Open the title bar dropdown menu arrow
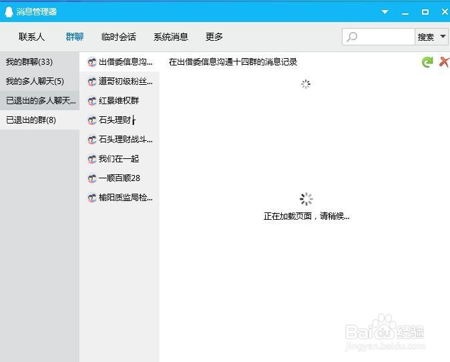Screen dimensions: 450x362 click(385, 12)
